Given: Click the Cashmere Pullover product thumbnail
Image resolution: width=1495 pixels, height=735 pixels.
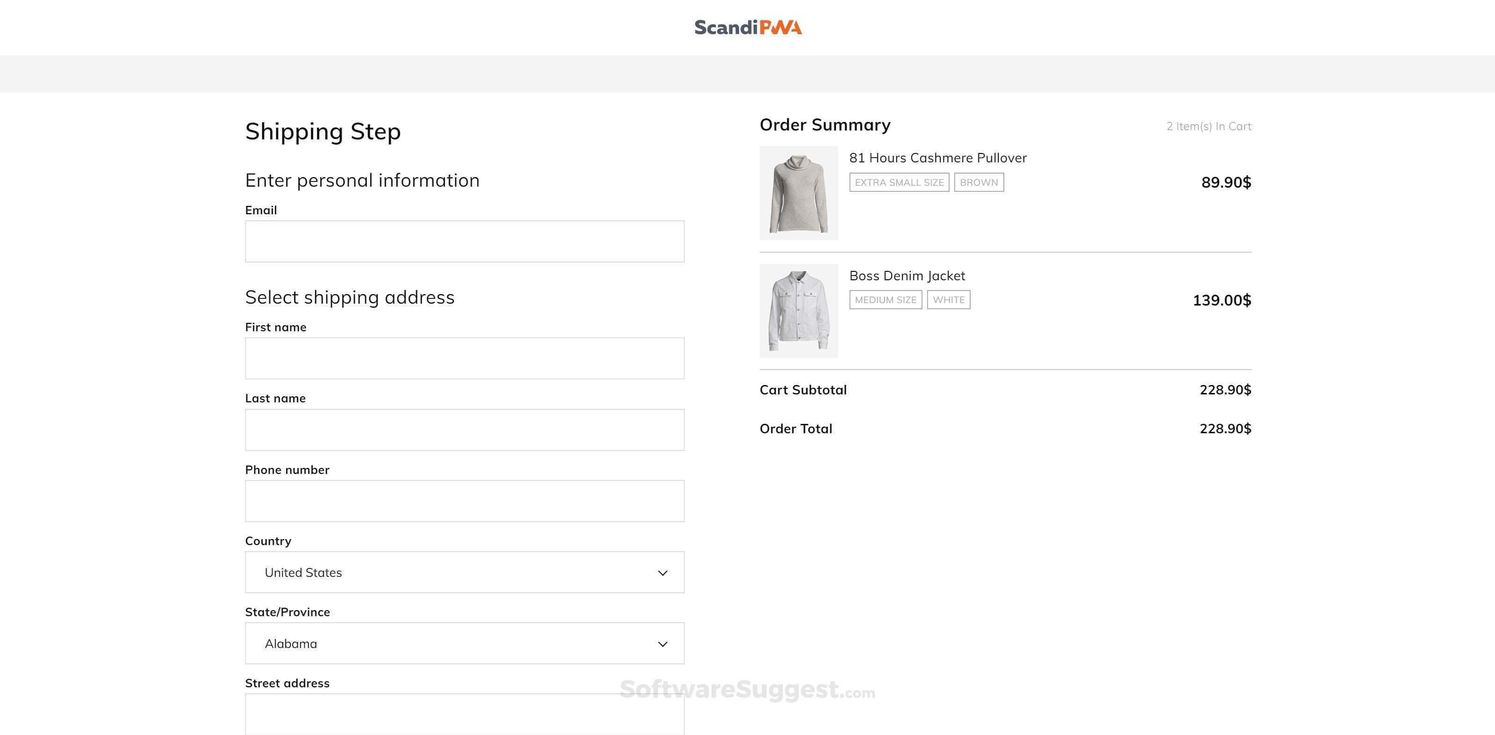Looking at the screenshot, I should pos(798,193).
